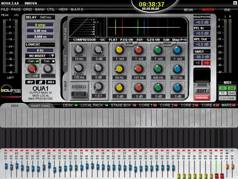The height and width of the screenshot is (179, 238).
Task: Select the Ins Pre vertical tab
Action: 65,60
